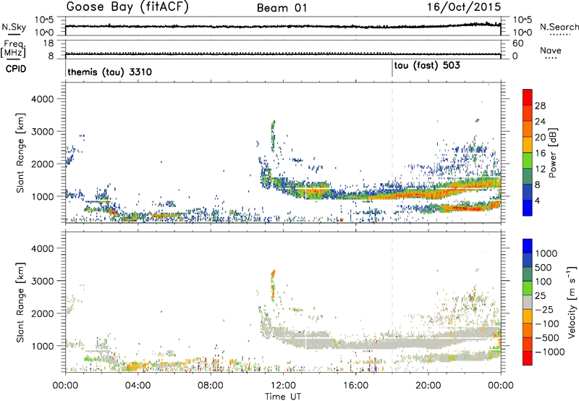Click the "18" tick on the frequency axis
Image resolution: width=579 pixels, height=401 pixels.
click(x=48, y=43)
